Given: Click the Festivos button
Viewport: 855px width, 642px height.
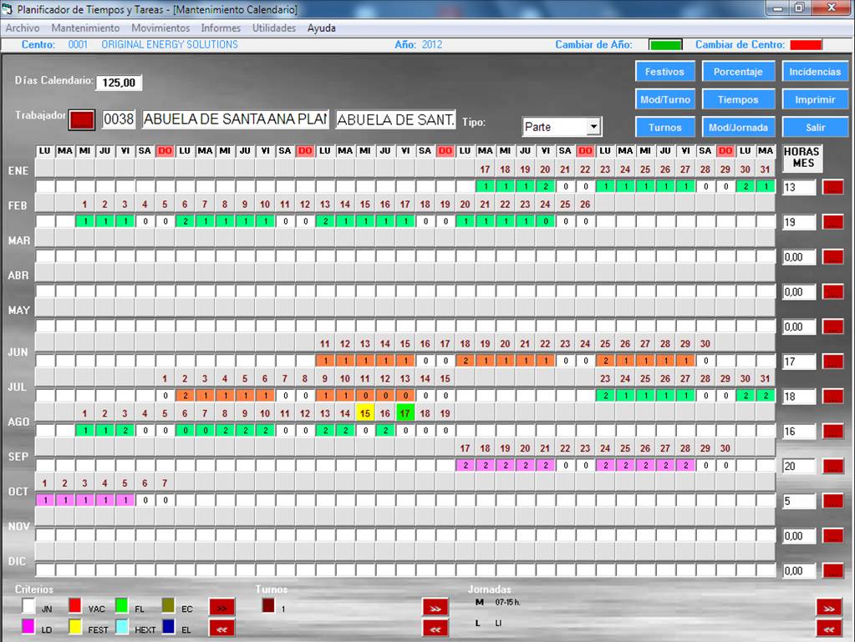Looking at the screenshot, I should (664, 72).
